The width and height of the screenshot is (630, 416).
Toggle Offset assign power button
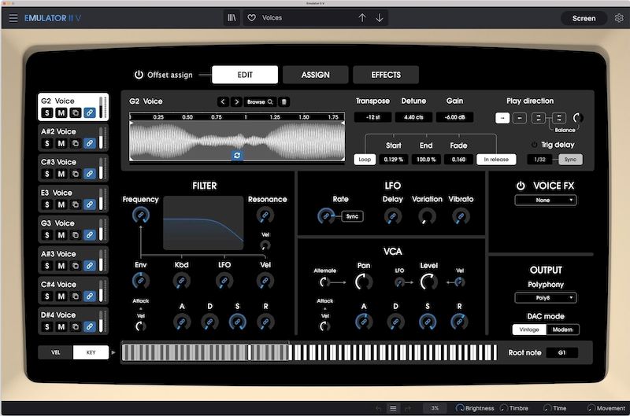point(139,75)
